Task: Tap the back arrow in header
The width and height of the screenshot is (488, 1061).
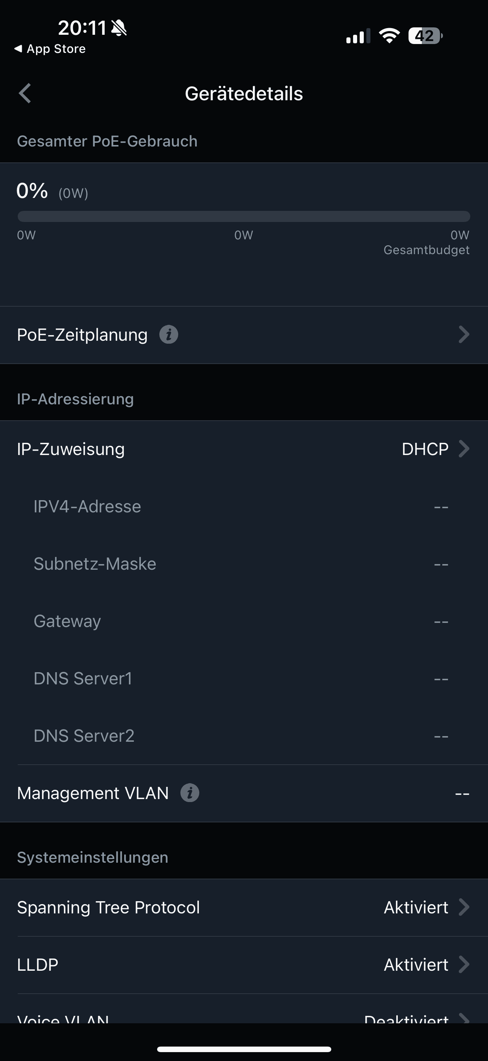Action: pyautogui.click(x=25, y=93)
